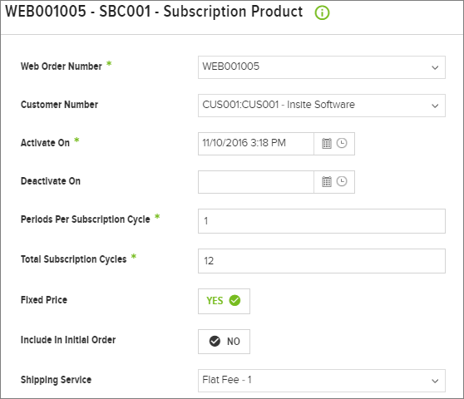This screenshot has width=464, height=399.
Task: Open clock time picker for Activate On
Action: click(x=342, y=143)
